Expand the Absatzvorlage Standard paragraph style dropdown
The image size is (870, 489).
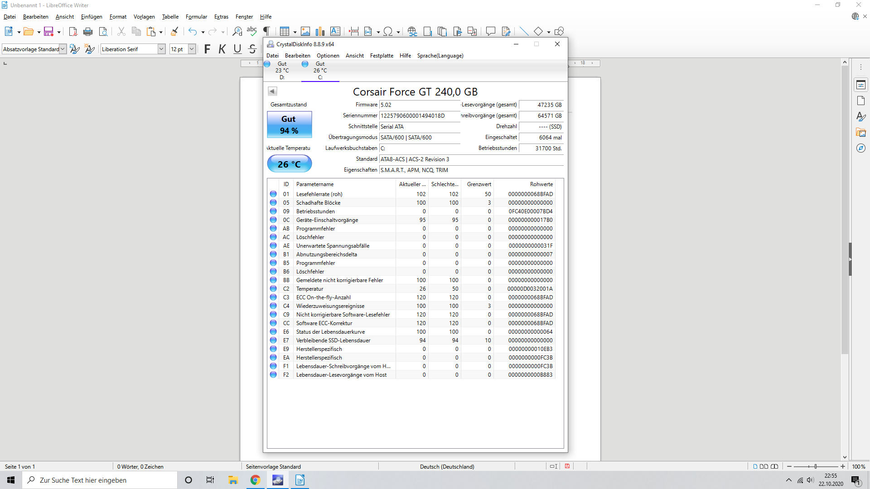pos(63,49)
